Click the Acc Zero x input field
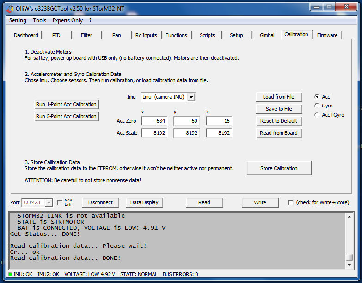The height and width of the screenshot is (283, 362). [154, 121]
